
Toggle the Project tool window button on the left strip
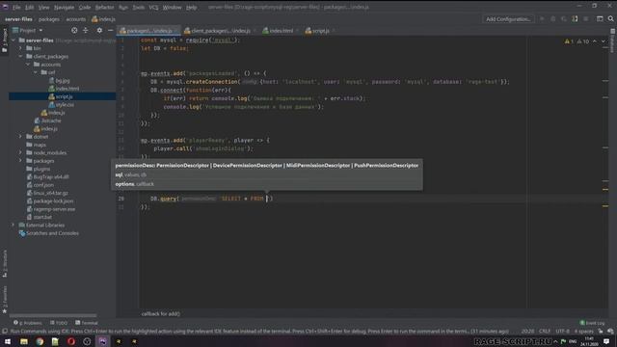click(4, 40)
